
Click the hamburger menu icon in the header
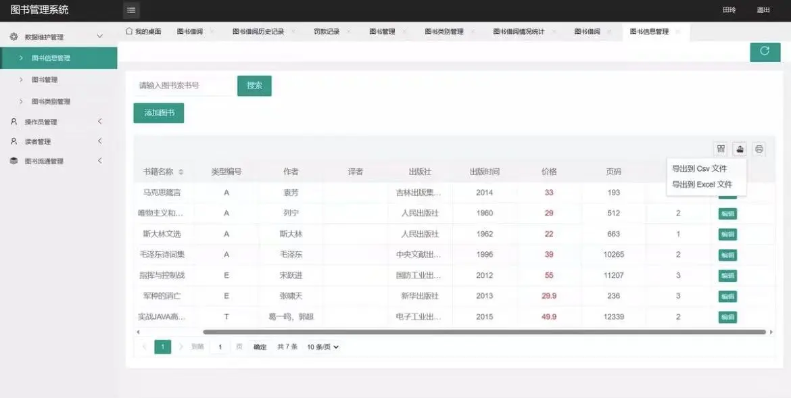(x=130, y=10)
